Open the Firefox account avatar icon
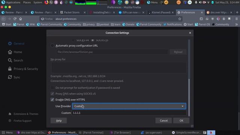The image size is (240, 135). pyautogui.click(x=224, y=19)
